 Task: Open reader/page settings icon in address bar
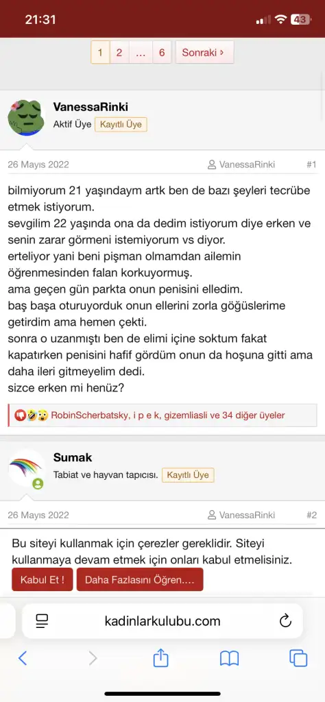tap(42, 621)
